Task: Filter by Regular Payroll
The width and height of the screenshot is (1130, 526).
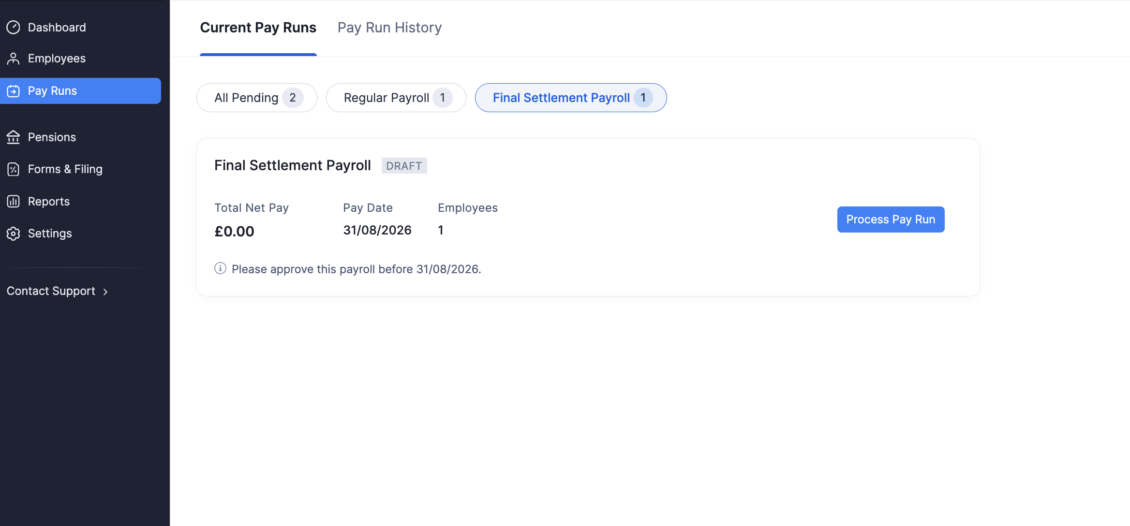Action: tap(396, 98)
